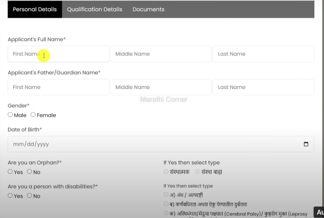Focus applicant's Last Name field

coord(263,54)
